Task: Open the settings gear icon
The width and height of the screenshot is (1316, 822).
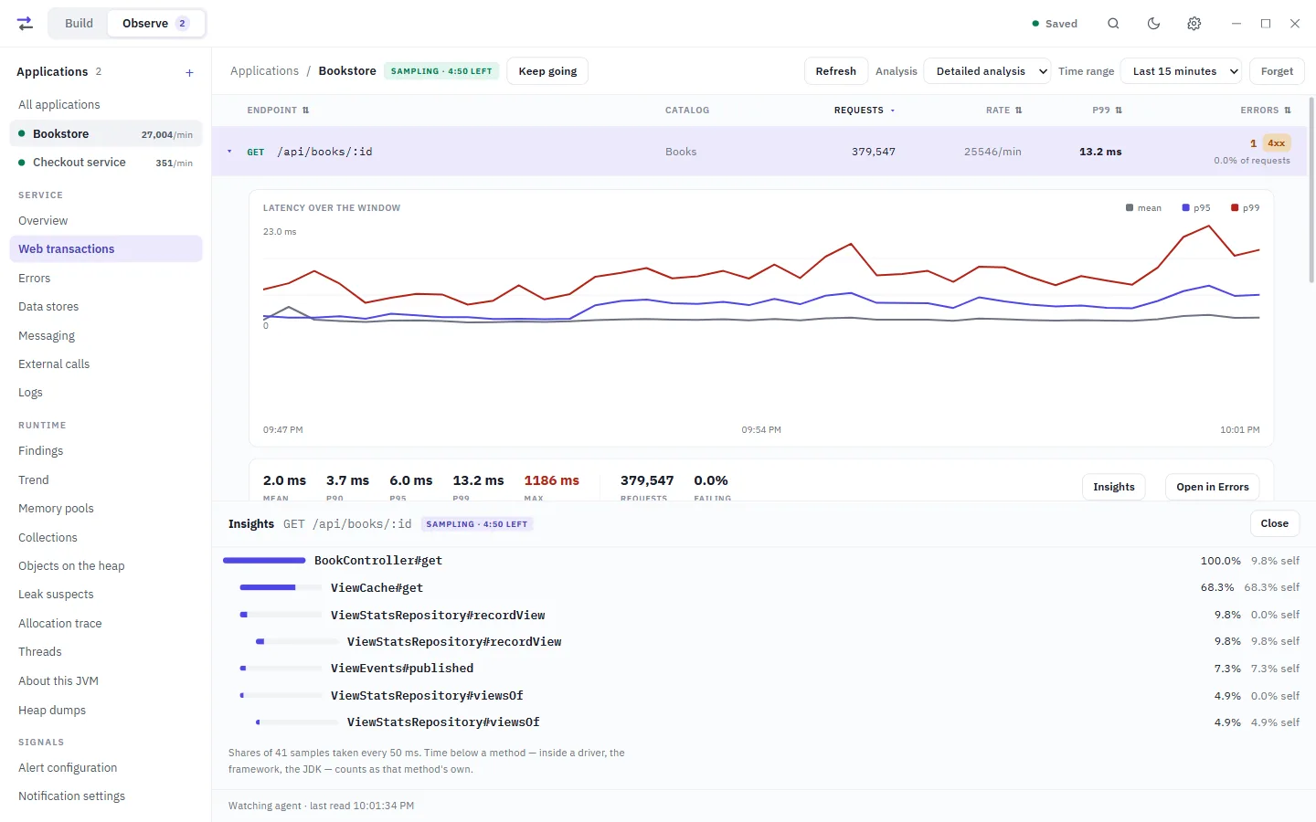Action: click(1194, 24)
